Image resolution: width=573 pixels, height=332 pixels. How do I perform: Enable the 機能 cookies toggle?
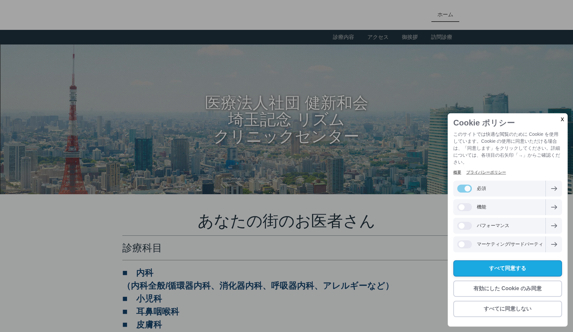point(464,207)
